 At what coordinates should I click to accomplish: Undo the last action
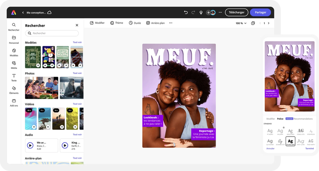tap(186, 12)
